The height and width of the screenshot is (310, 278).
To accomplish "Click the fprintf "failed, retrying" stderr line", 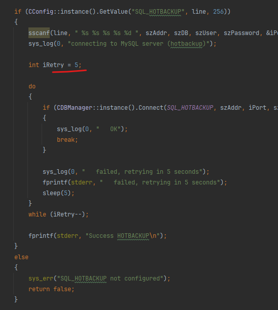I will [135, 182].
